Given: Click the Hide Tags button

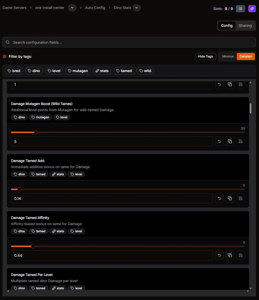Looking at the screenshot, I should pyautogui.click(x=205, y=56).
